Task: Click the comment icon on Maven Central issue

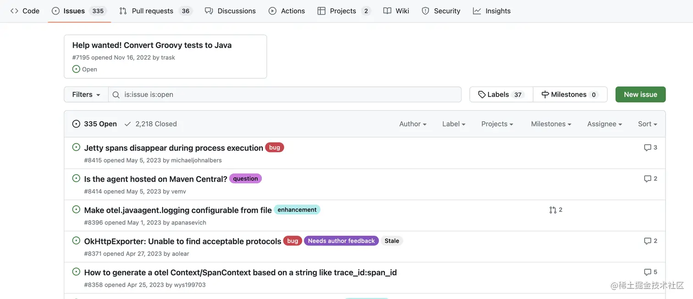Action: [x=647, y=179]
